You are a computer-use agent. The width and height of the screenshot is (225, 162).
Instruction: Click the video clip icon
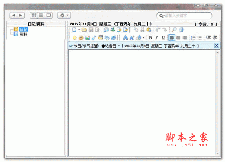100,37
